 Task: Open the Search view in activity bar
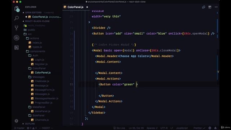click(17, 18)
